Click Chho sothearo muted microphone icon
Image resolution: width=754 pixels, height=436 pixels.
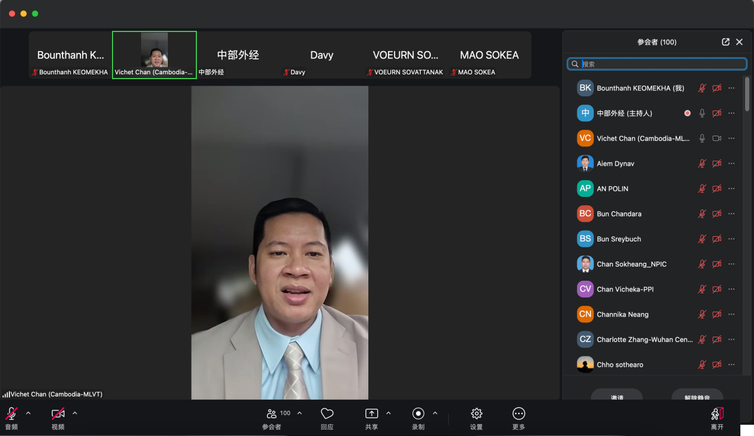pos(702,365)
